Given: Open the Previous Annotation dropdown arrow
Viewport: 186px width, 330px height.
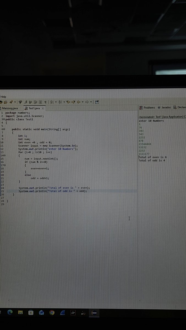Looking at the screenshot, I should [x=64, y=102].
